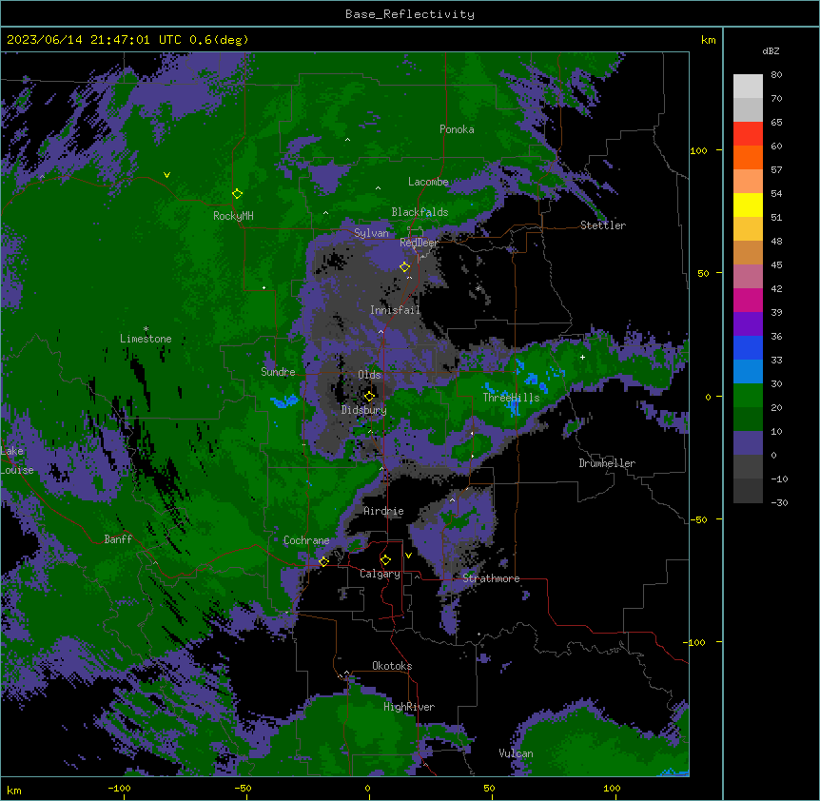Select the Limestone label
This screenshot has height=801, width=820.
[146, 339]
